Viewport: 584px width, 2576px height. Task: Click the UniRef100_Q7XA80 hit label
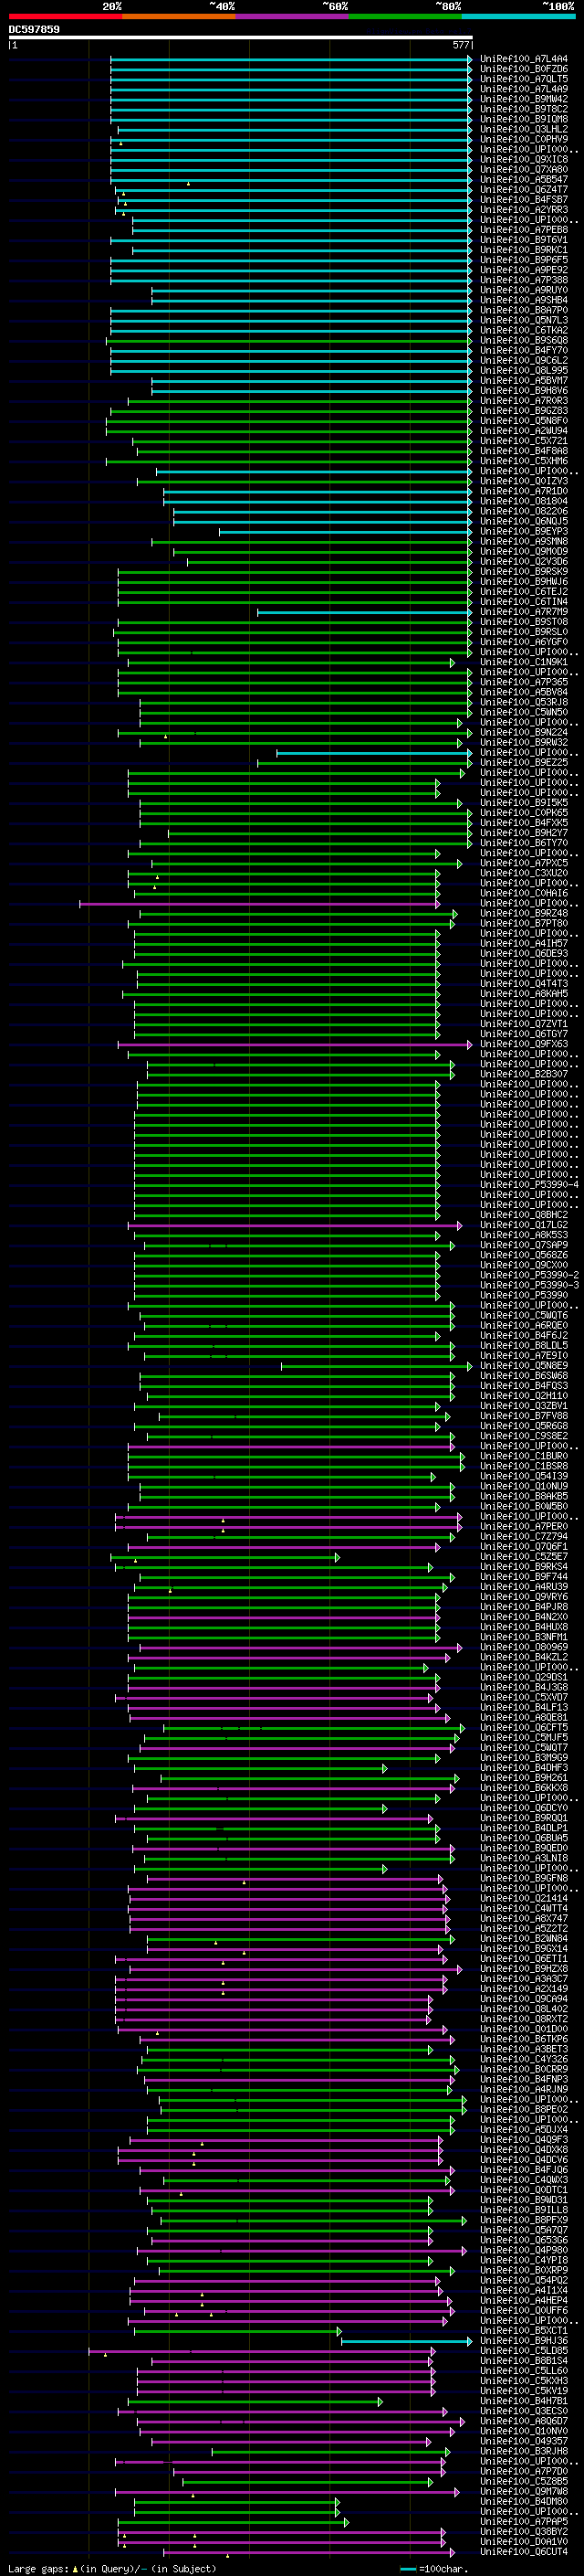tap(524, 170)
